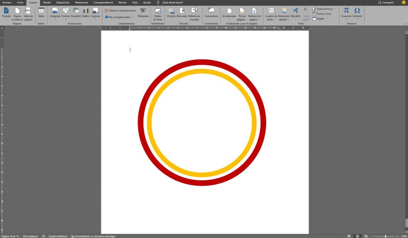Insert a hyperlink with Vínculo
Screen dimensions: 408x238
coord(171,13)
